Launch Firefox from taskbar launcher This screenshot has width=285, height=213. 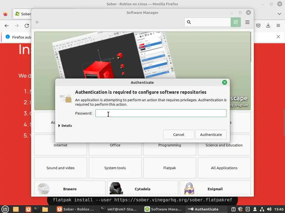pyautogui.click(x=28, y=209)
